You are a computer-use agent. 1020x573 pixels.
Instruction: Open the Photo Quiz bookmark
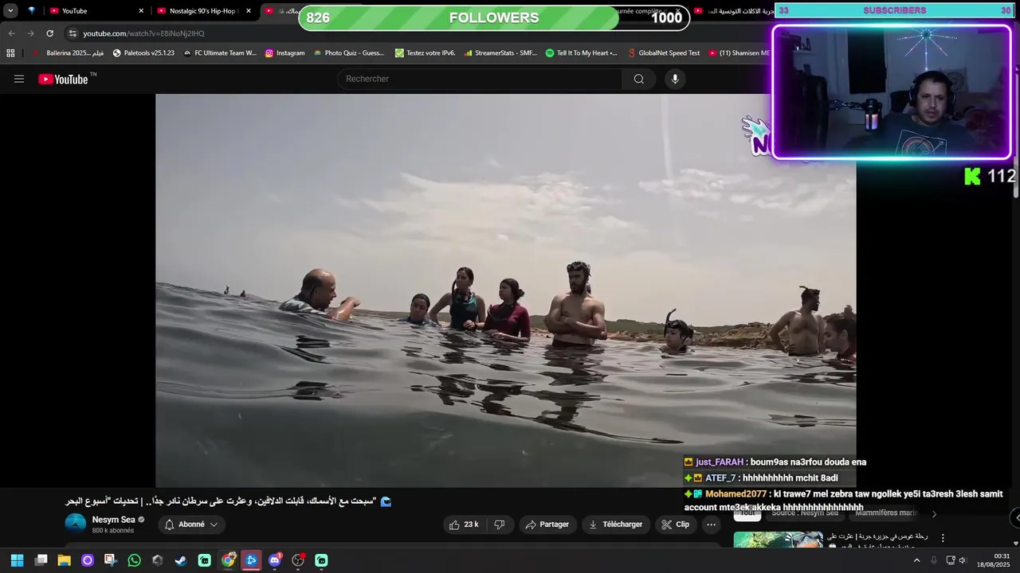[349, 53]
